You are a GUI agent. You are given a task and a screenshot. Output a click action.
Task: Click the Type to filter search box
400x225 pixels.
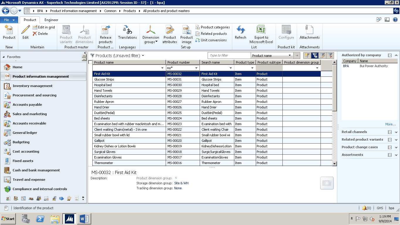click(x=229, y=55)
